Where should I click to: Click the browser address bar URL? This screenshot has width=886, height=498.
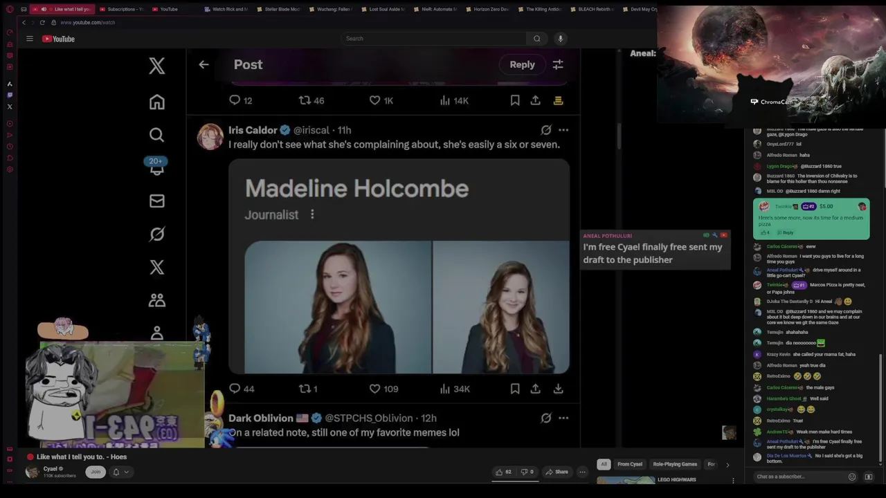87,22
